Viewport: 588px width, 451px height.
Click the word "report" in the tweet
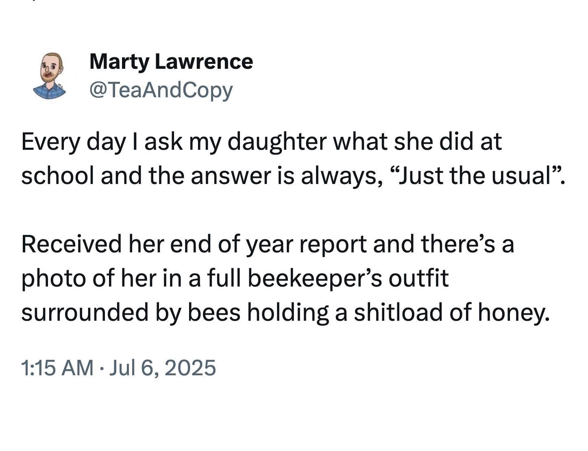point(333,244)
